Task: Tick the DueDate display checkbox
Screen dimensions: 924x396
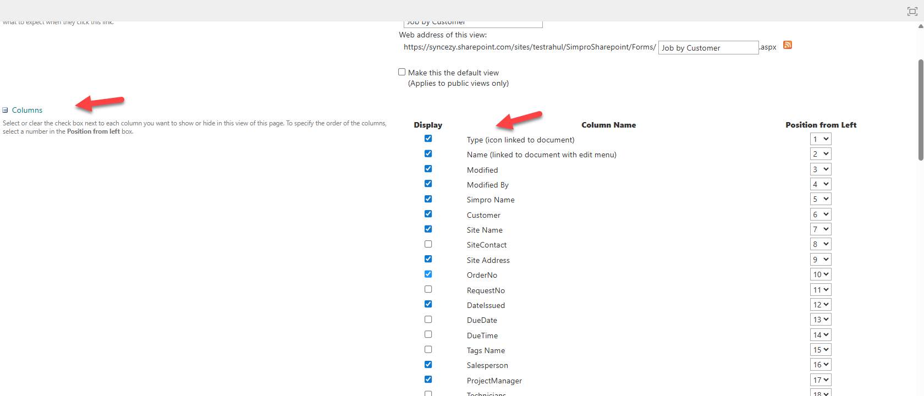Action: point(428,320)
